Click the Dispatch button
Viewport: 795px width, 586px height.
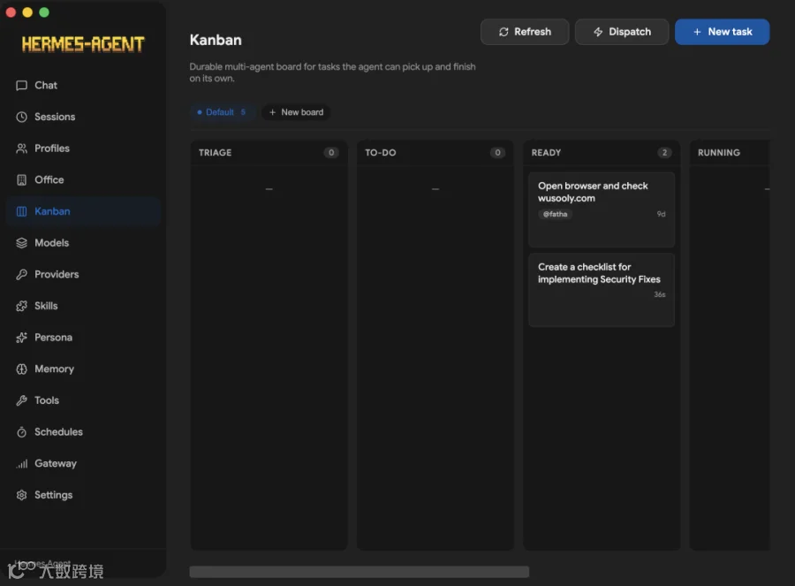click(x=622, y=32)
